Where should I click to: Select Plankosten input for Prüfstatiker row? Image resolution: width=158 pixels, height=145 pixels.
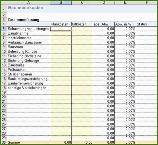61,70
